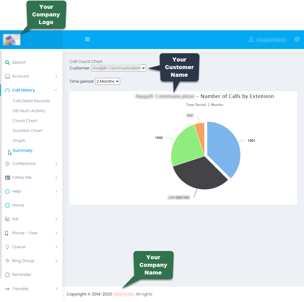Open the Time period dropdown
The image size is (304, 302).
click(x=108, y=82)
